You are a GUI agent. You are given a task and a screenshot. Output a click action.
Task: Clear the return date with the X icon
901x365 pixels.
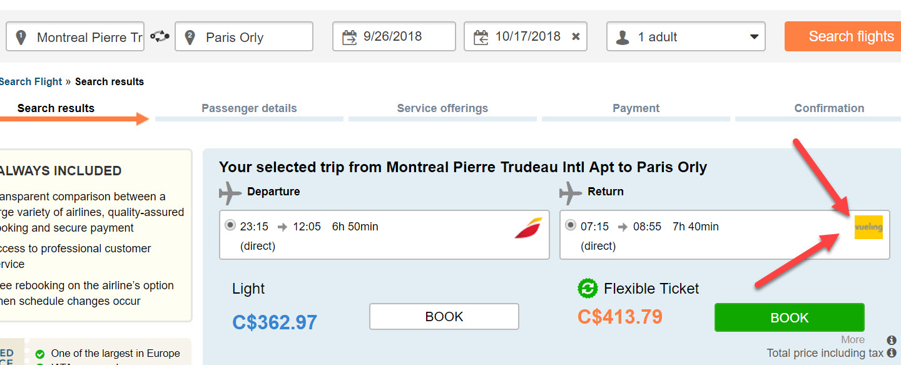[576, 37]
